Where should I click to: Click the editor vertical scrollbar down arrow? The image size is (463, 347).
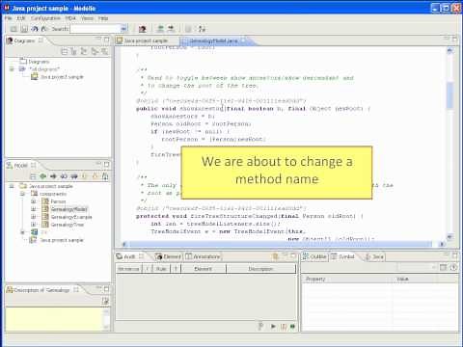pyautogui.click(x=449, y=237)
